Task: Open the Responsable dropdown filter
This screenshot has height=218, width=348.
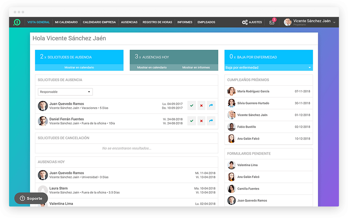Action: 65,92
